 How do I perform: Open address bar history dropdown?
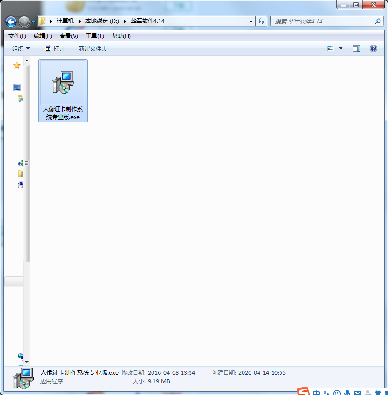coord(251,22)
